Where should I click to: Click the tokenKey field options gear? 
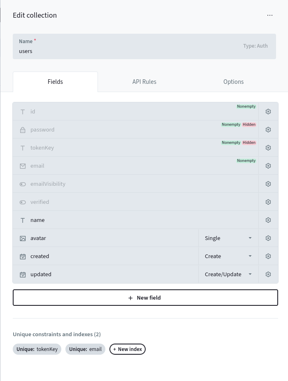coord(268,148)
